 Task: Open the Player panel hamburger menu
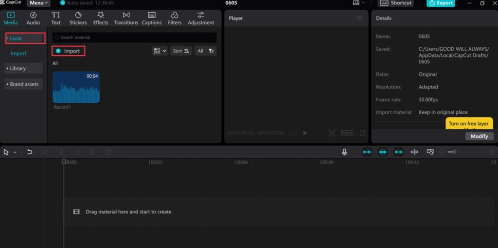pyautogui.click(x=359, y=18)
